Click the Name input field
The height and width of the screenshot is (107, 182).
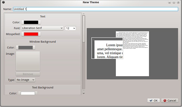point(95,9)
